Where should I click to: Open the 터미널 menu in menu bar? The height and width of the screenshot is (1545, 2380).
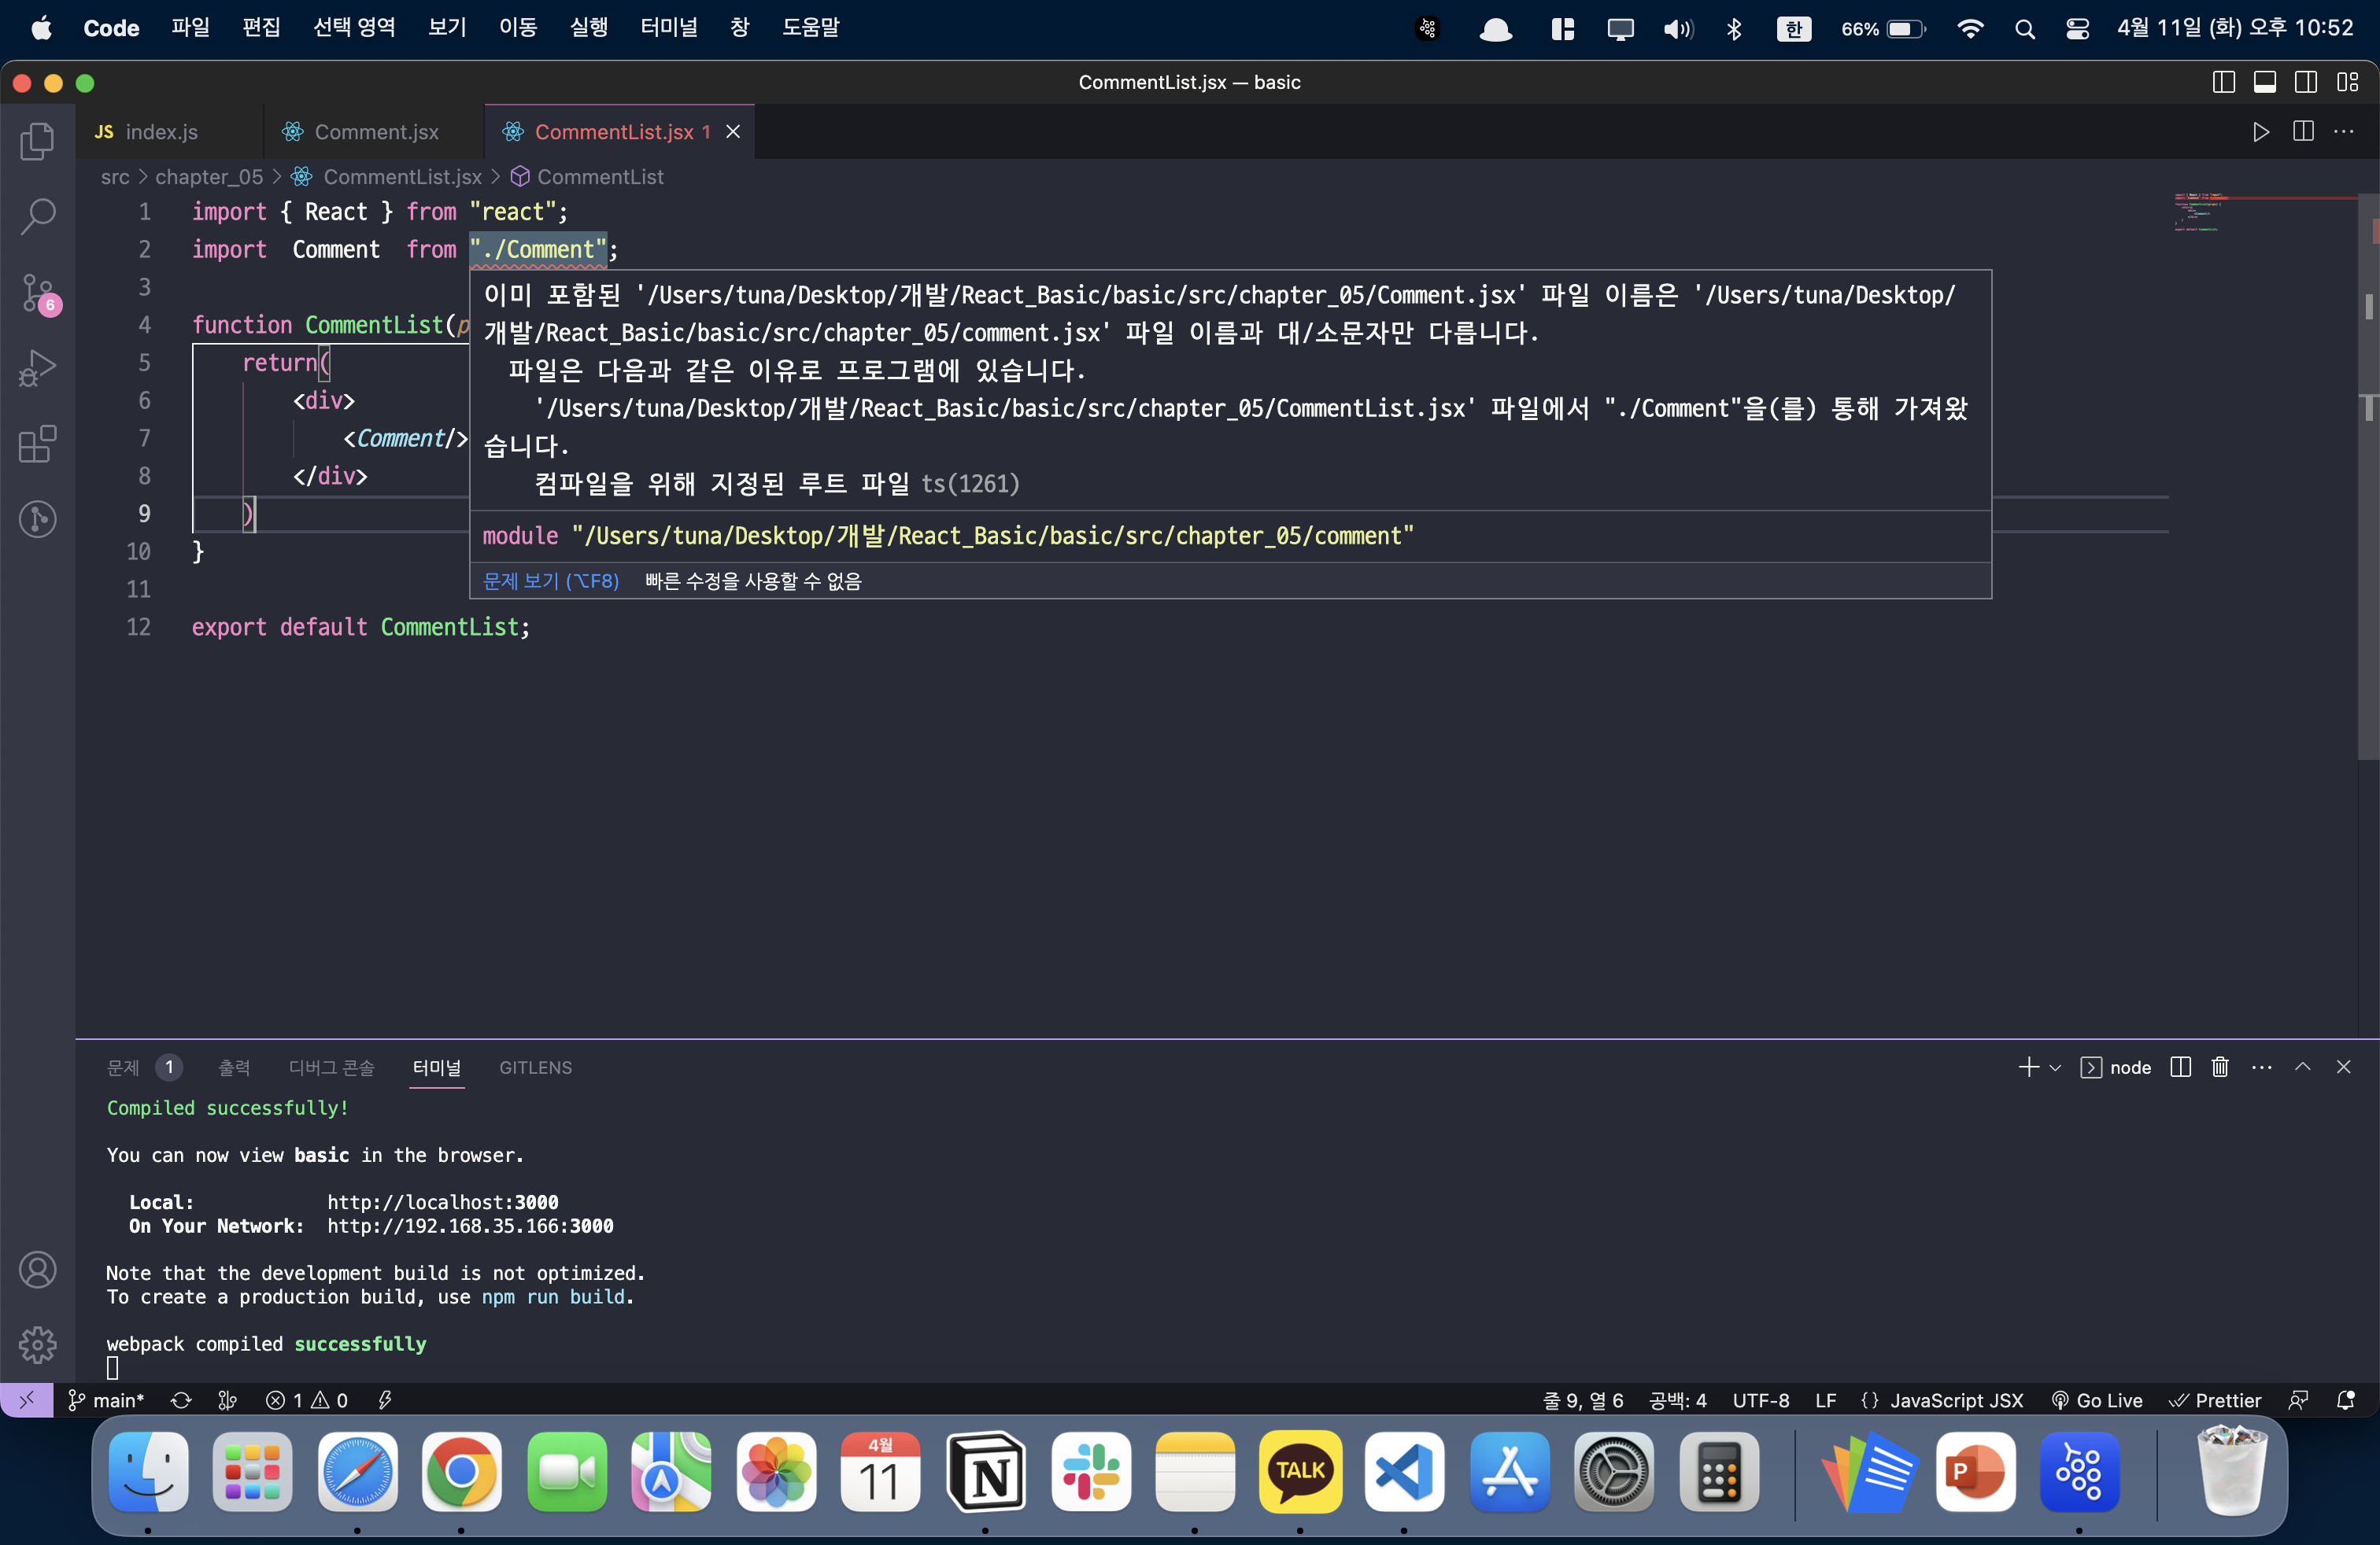(668, 27)
